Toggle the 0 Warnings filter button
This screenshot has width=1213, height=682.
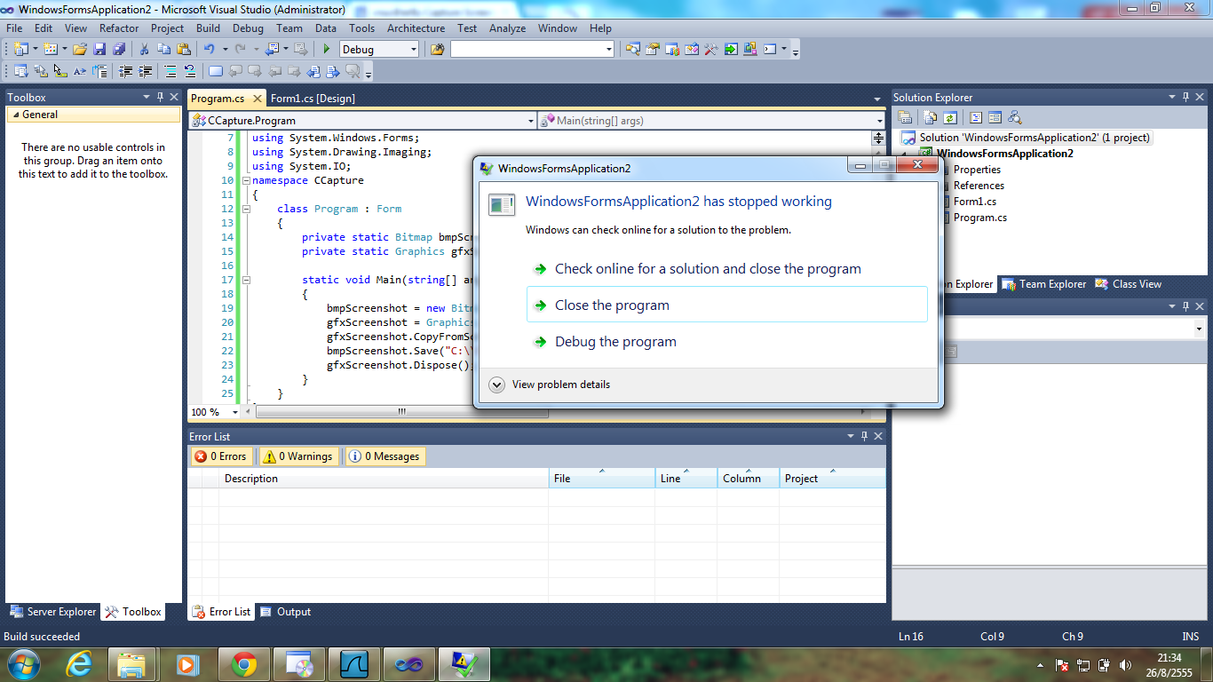(298, 456)
